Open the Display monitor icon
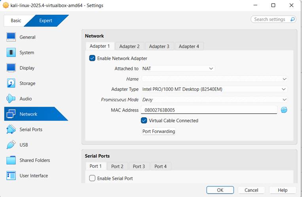Viewport: 302px width, 197px height. [11, 68]
